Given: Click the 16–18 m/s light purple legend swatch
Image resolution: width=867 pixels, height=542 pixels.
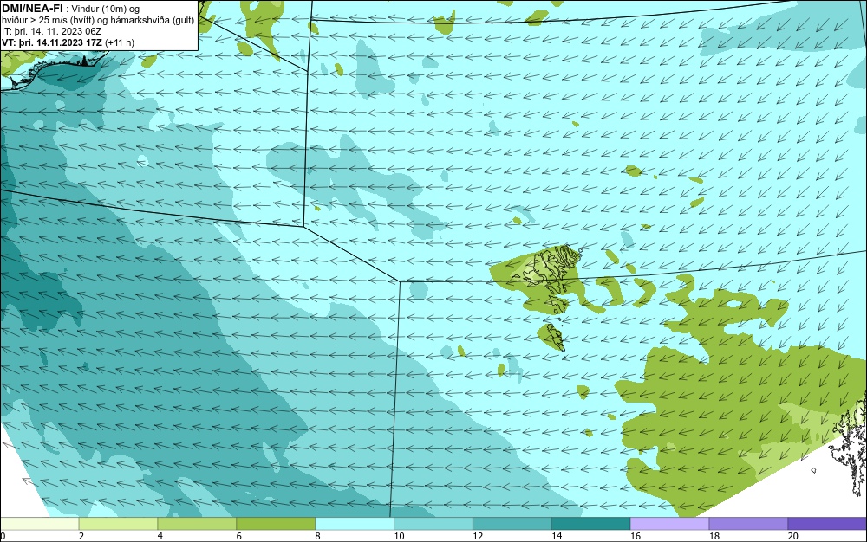Looking at the screenshot, I should [x=669, y=524].
